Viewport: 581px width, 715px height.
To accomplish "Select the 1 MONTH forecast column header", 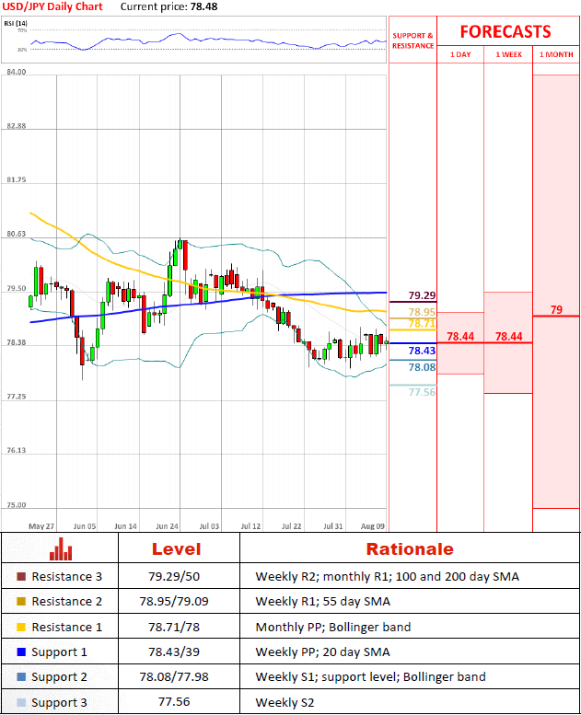I will [556, 54].
